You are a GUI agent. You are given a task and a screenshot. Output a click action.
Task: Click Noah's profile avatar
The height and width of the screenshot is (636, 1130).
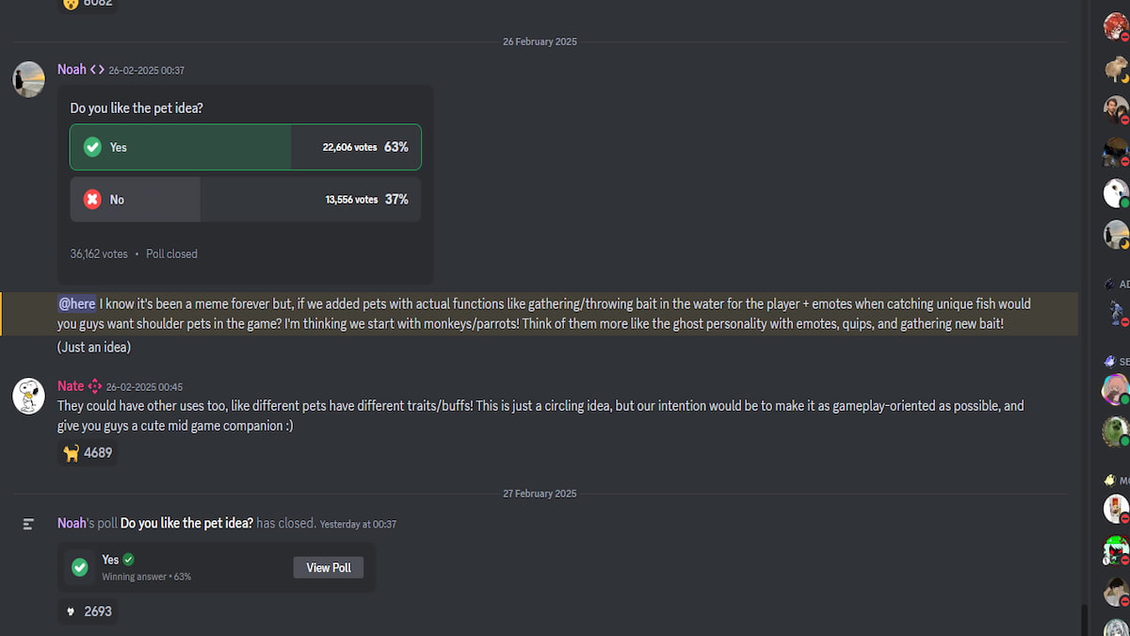pos(29,79)
